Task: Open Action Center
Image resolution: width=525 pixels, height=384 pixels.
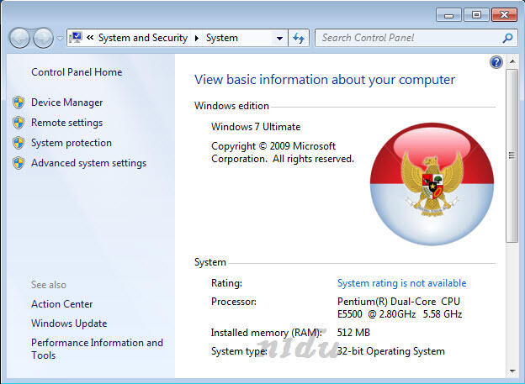Action: (x=62, y=304)
